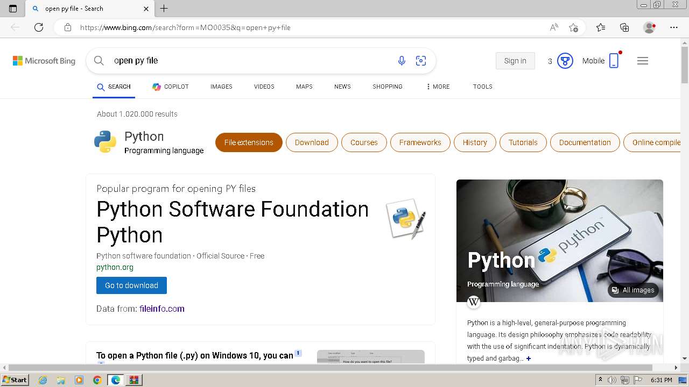Expand the Python description with plus

(x=529, y=359)
